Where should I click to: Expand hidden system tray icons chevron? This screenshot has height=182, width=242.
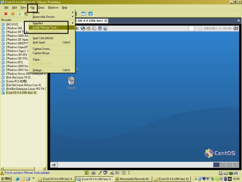(x=196, y=179)
